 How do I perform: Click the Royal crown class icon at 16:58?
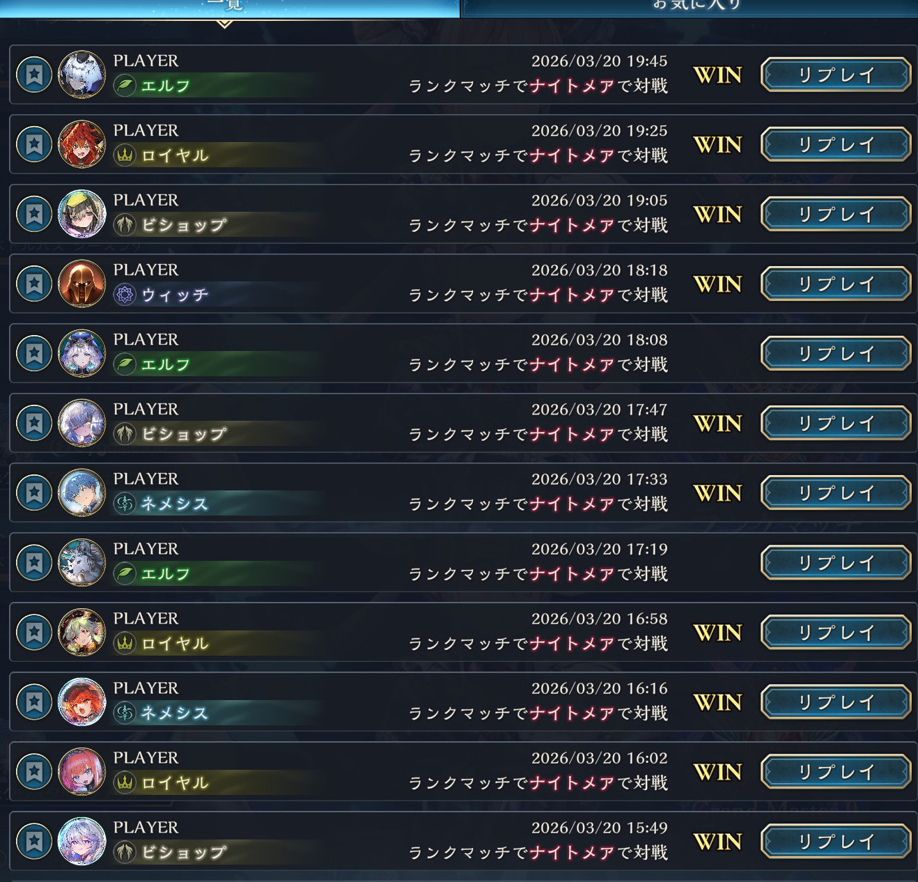pos(125,643)
